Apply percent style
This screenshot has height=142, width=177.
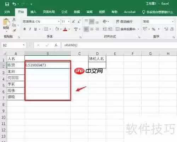pyautogui.click(x=153, y=29)
